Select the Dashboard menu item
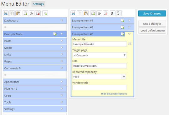Screen dimensions: 169x115 point(35,20)
